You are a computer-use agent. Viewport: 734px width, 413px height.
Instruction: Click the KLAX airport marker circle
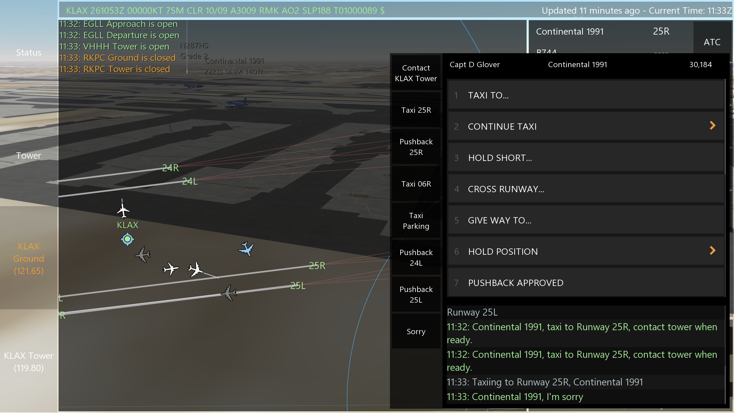(127, 239)
